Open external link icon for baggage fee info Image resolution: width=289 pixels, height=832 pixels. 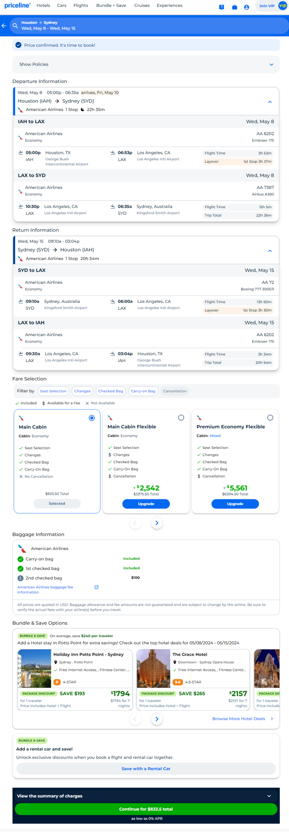(x=97, y=587)
